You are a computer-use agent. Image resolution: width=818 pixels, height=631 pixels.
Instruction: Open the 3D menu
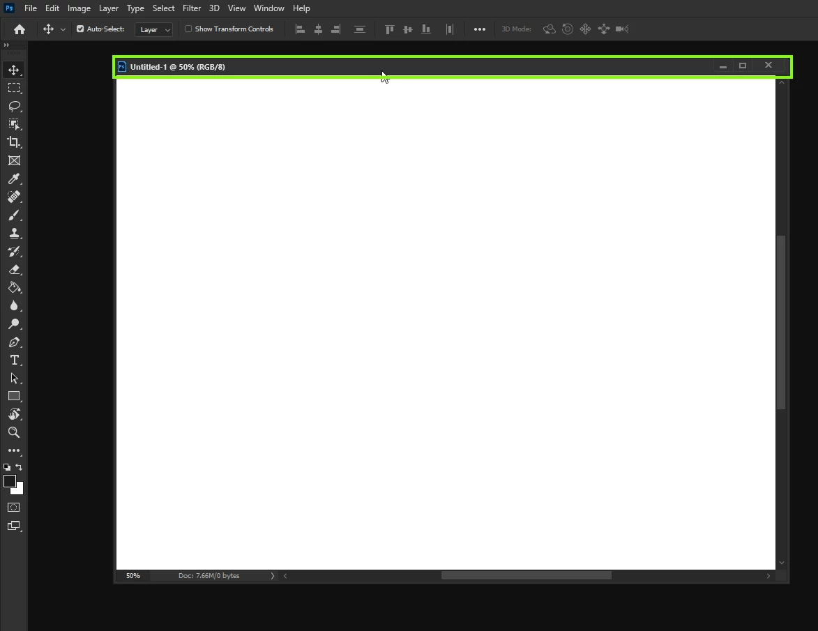coord(214,8)
